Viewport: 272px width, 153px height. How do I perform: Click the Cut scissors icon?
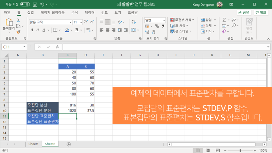click(x=18, y=20)
